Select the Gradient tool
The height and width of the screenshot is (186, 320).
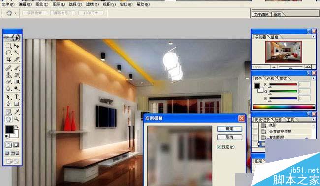coord(16,82)
